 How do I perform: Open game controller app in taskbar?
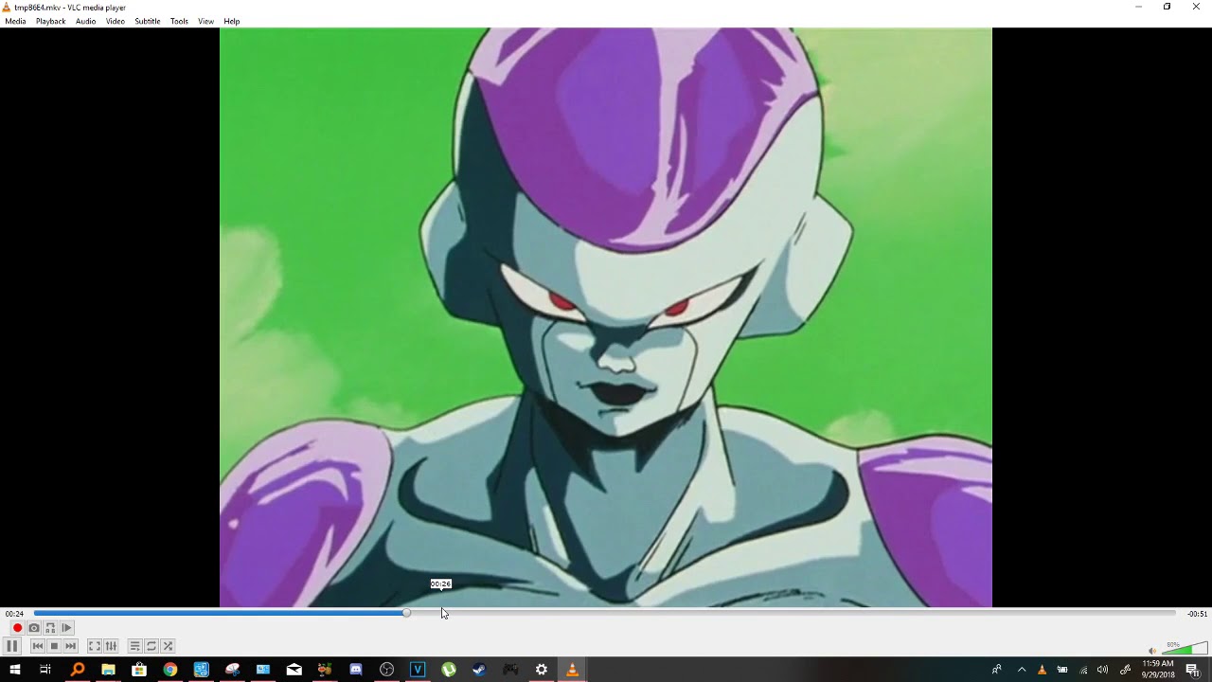click(x=510, y=670)
